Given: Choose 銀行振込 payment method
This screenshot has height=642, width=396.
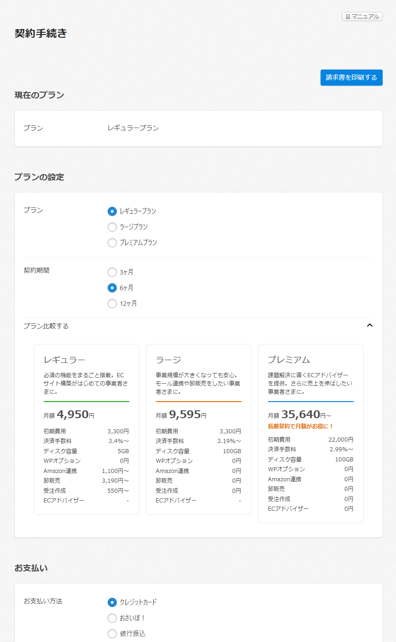Looking at the screenshot, I should (x=112, y=634).
